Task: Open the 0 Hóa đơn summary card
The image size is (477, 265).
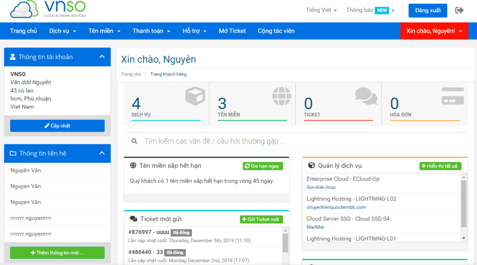Action: click(x=425, y=104)
